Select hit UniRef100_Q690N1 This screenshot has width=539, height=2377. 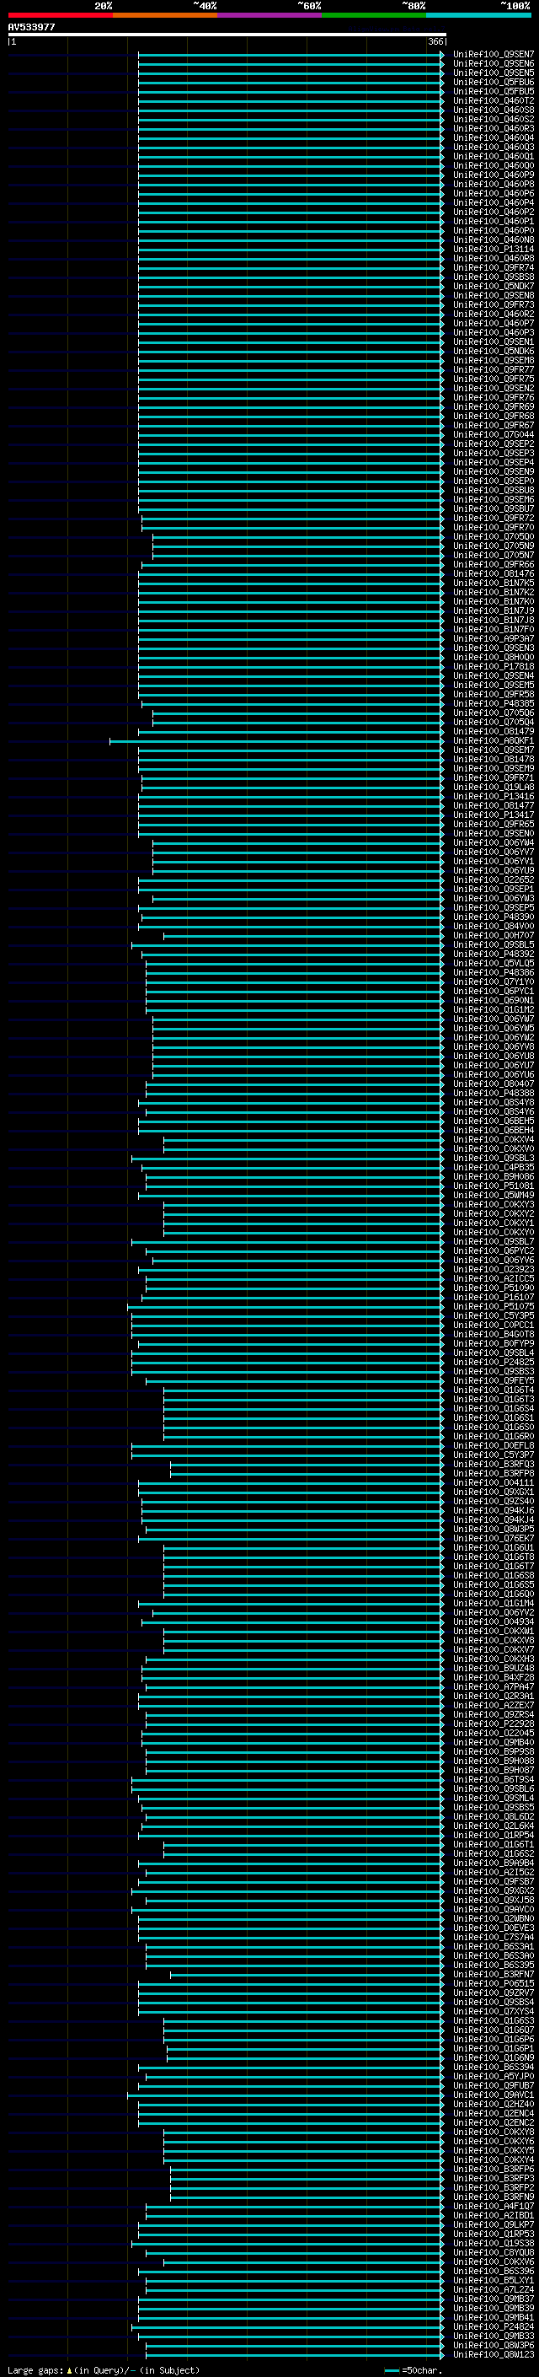(494, 1000)
